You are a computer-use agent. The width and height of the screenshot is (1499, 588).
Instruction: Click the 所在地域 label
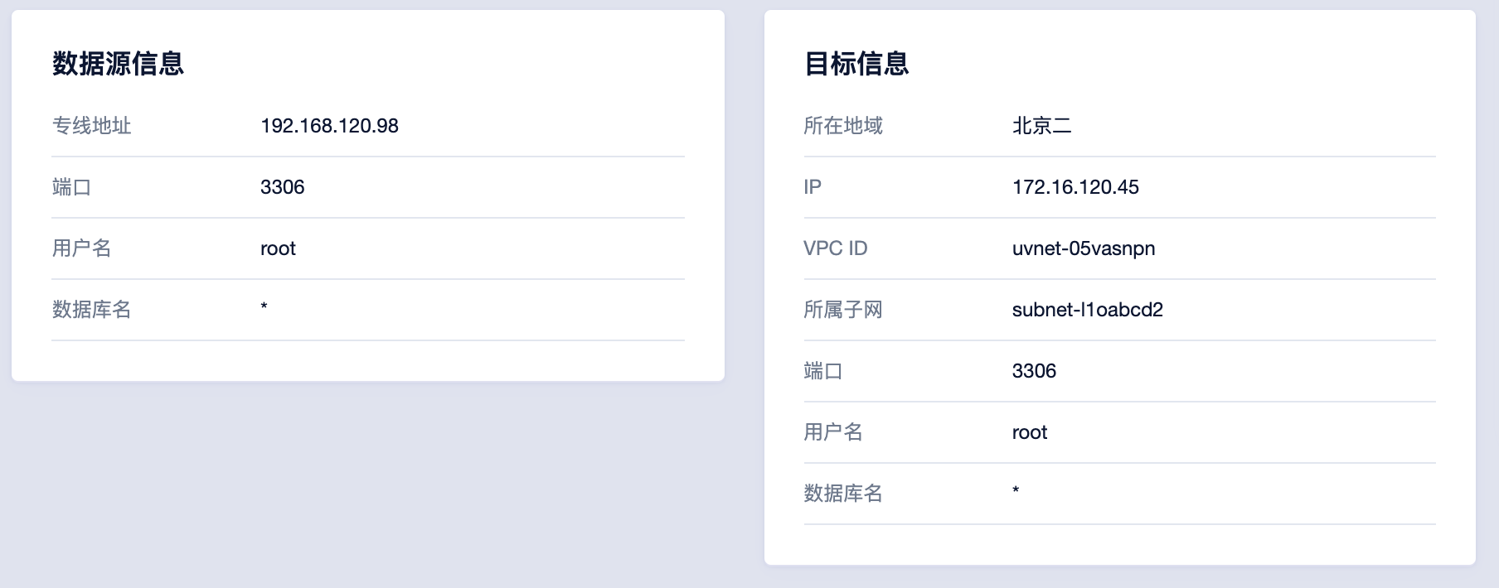click(x=842, y=126)
